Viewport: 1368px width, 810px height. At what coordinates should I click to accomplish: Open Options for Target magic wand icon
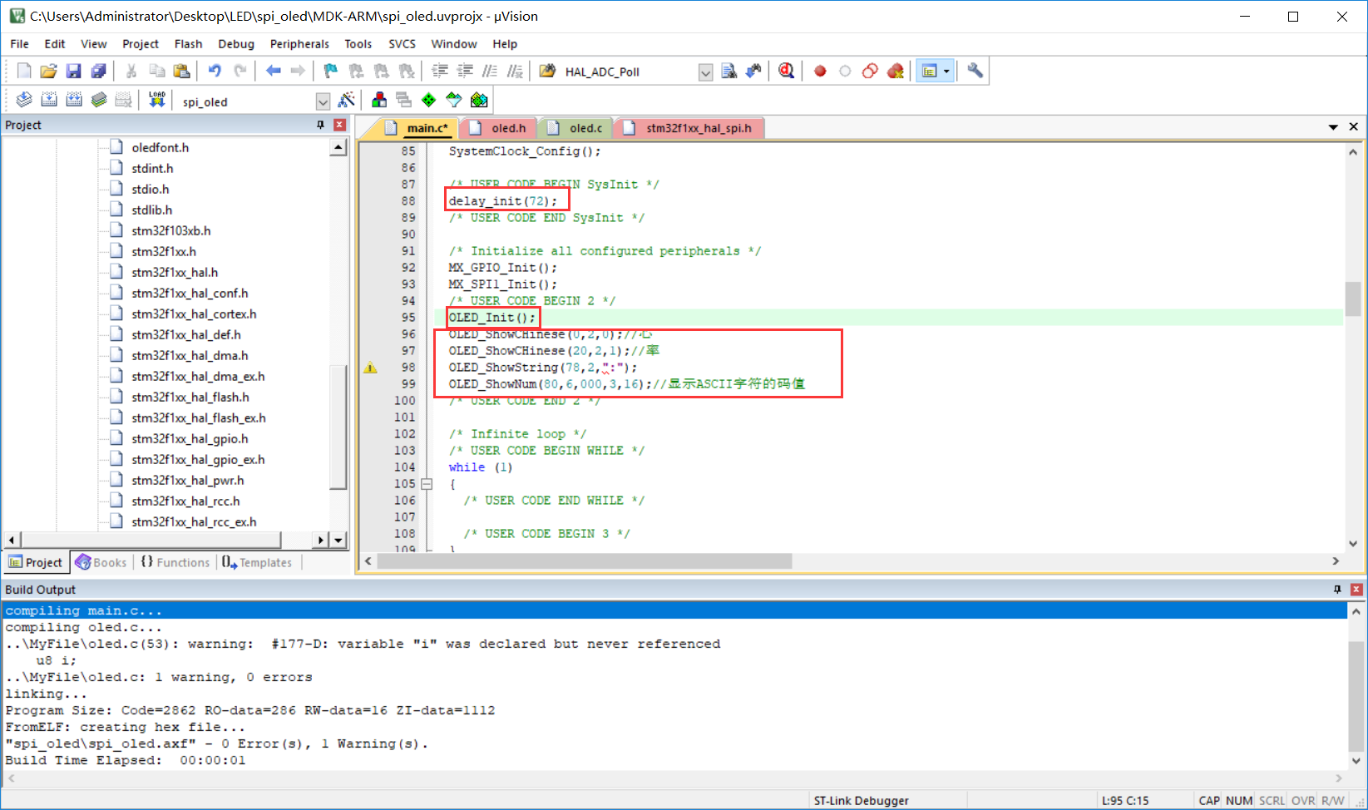pos(347,101)
